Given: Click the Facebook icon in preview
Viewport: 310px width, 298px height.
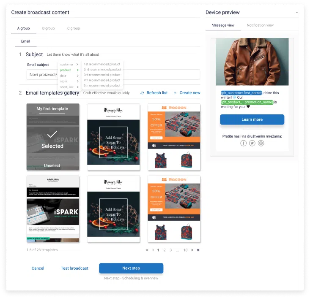Looking at the screenshot, I should click(244, 143).
